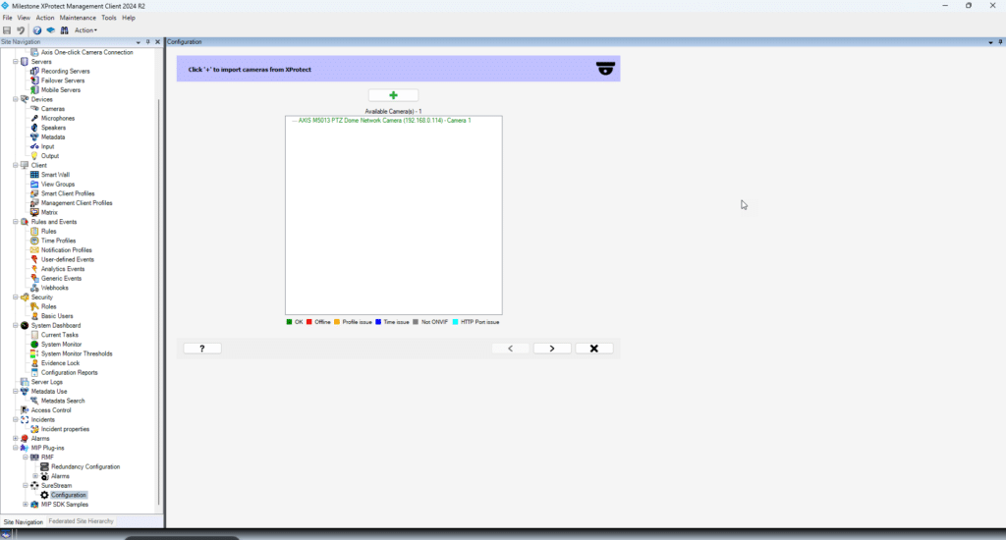Expand the Alarms node above MIP Plug-ins
Viewport: 1006px width, 540px height.
[15, 439]
